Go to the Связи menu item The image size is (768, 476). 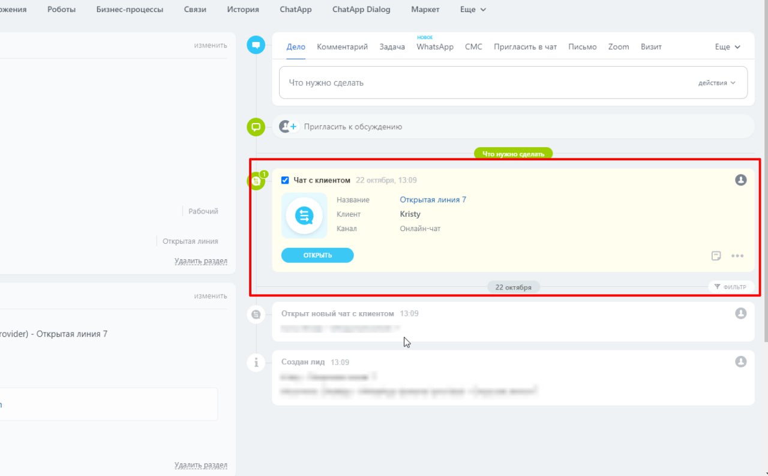195,10
